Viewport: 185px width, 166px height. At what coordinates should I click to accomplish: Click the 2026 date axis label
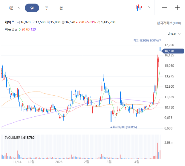tap(59, 162)
